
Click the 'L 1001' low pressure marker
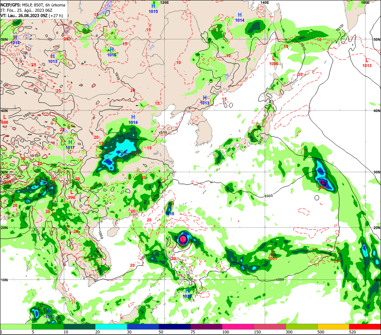click(x=272, y=255)
